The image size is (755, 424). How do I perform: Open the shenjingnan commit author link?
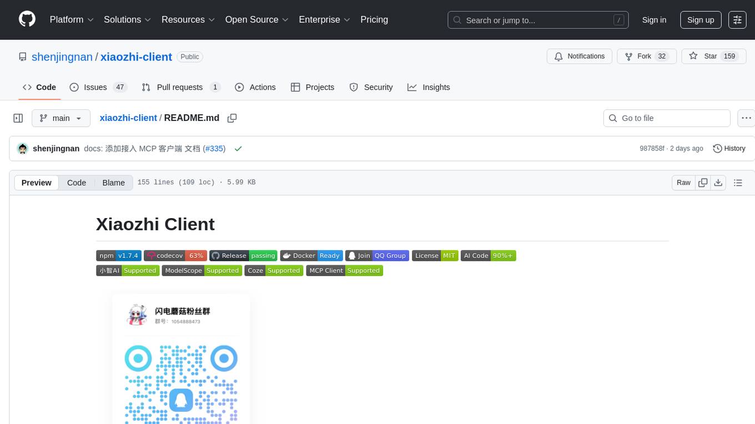(56, 149)
